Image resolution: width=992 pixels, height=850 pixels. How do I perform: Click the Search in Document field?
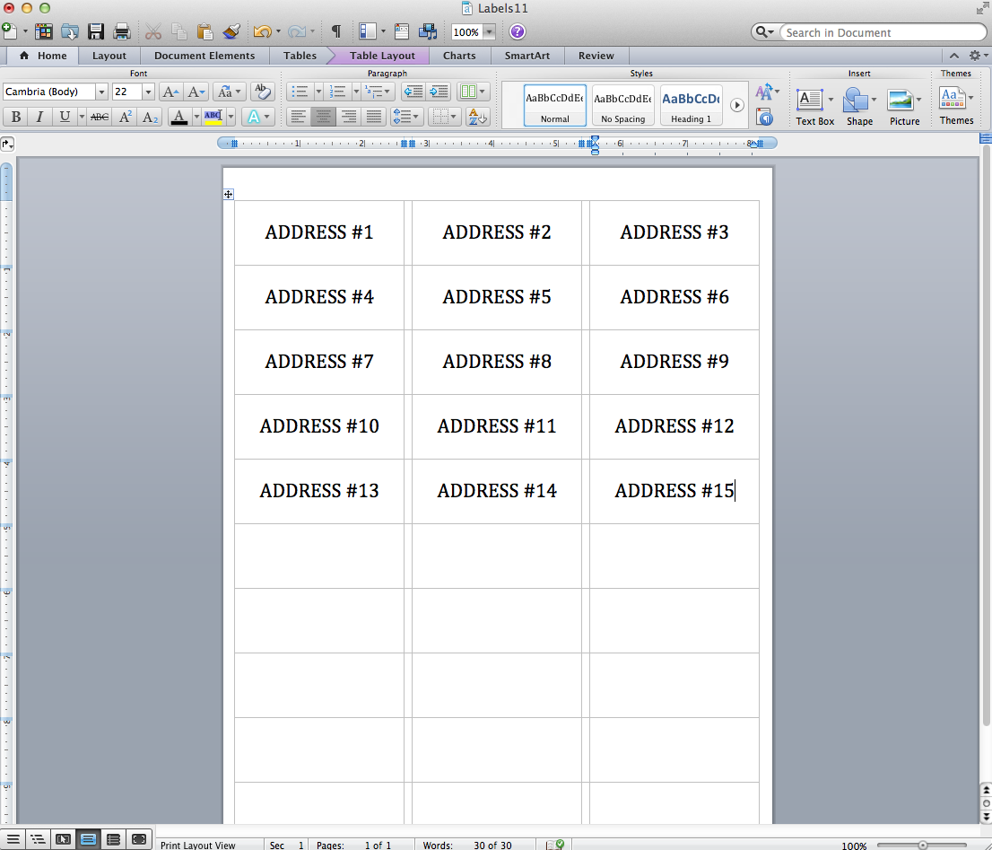[x=883, y=32]
